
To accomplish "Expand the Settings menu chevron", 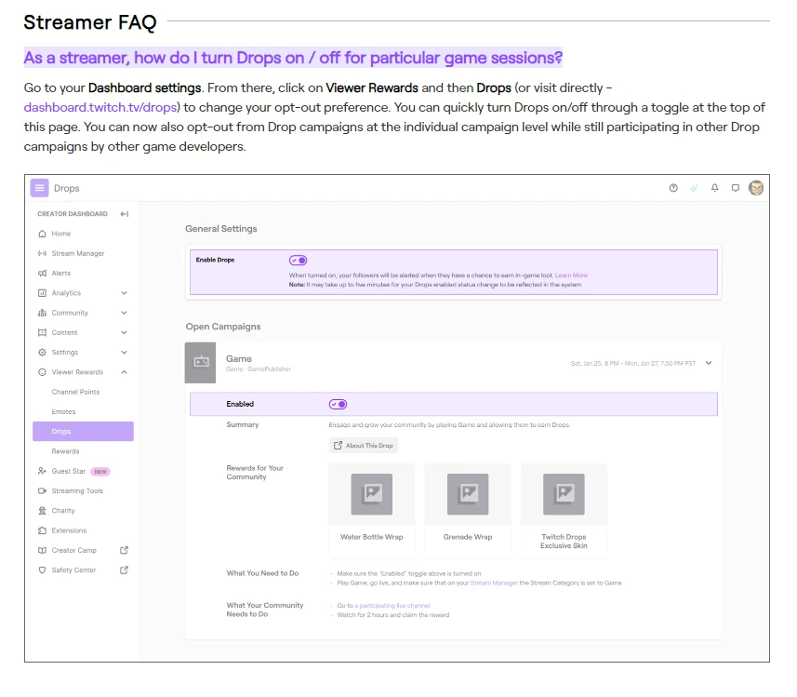I will [124, 352].
